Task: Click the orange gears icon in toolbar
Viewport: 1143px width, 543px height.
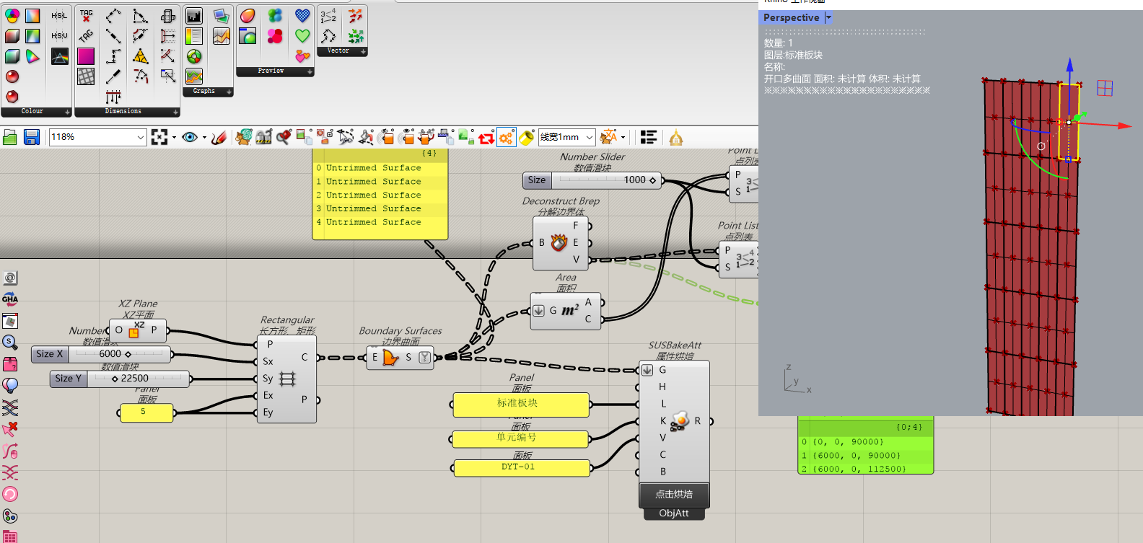Action: 507,137
